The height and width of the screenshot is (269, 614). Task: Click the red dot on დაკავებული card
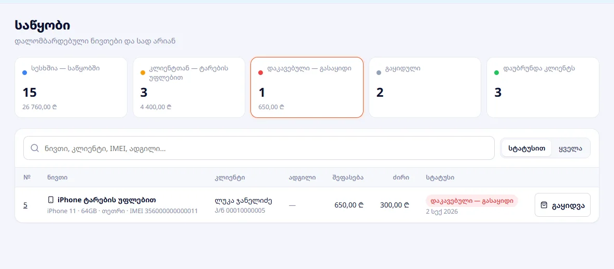pyautogui.click(x=261, y=72)
